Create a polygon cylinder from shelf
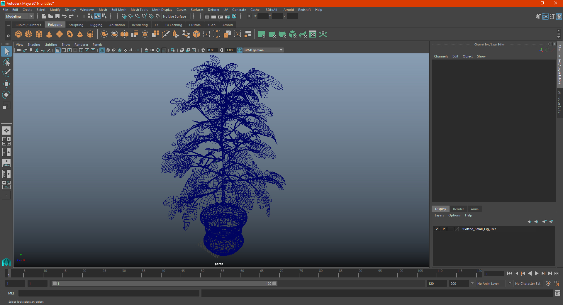The width and height of the screenshot is (563, 305). (39, 34)
